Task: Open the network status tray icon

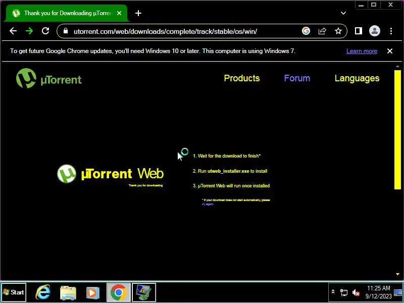Action: [344, 292]
